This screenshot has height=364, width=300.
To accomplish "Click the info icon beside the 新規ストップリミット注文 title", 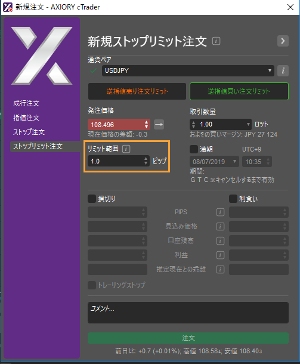I will pos(216,41).
